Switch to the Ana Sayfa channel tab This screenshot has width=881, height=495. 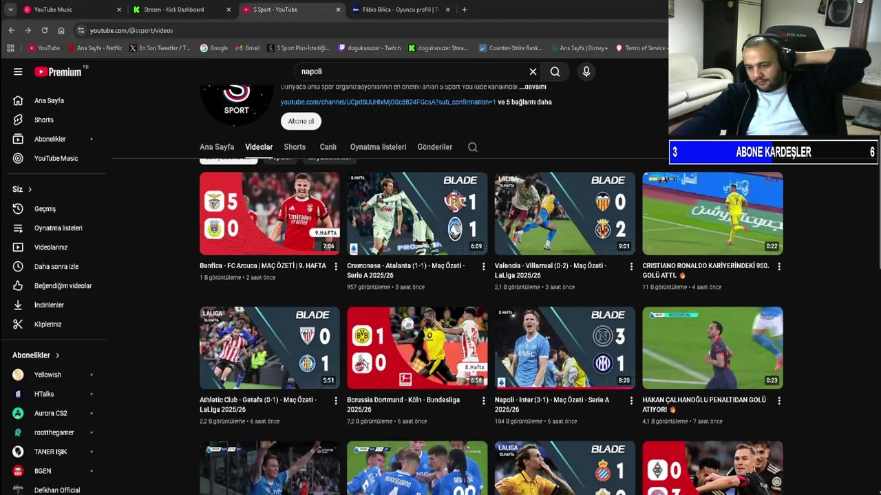coord(217,147)
